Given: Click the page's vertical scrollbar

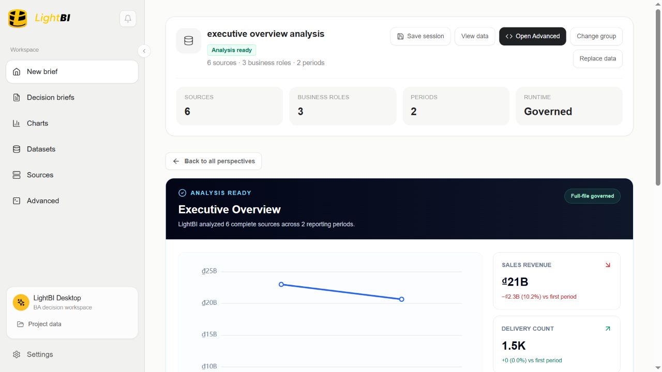Looking at the screenshot, I should coord(658,97).
